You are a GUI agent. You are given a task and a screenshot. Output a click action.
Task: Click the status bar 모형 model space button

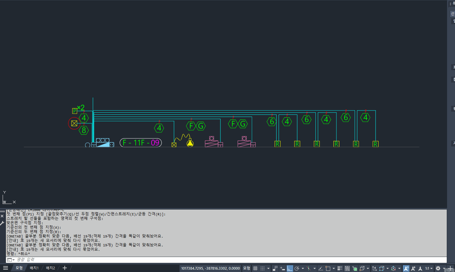pos(247,268)
